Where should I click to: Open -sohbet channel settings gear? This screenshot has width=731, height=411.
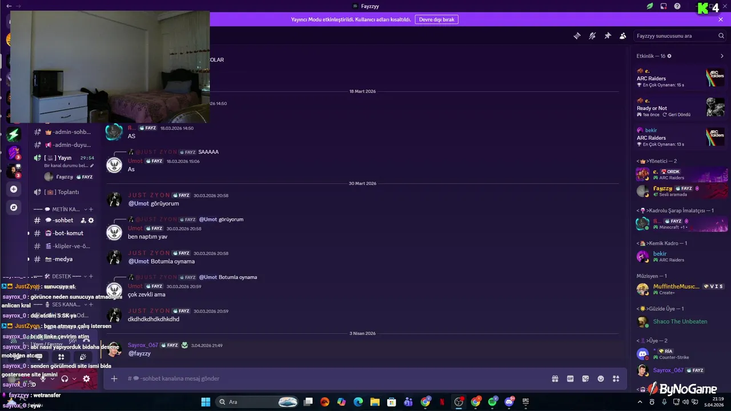91,220
